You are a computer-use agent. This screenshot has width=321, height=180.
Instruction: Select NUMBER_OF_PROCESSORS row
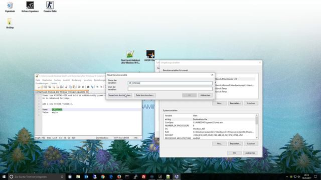coord(209,125)
